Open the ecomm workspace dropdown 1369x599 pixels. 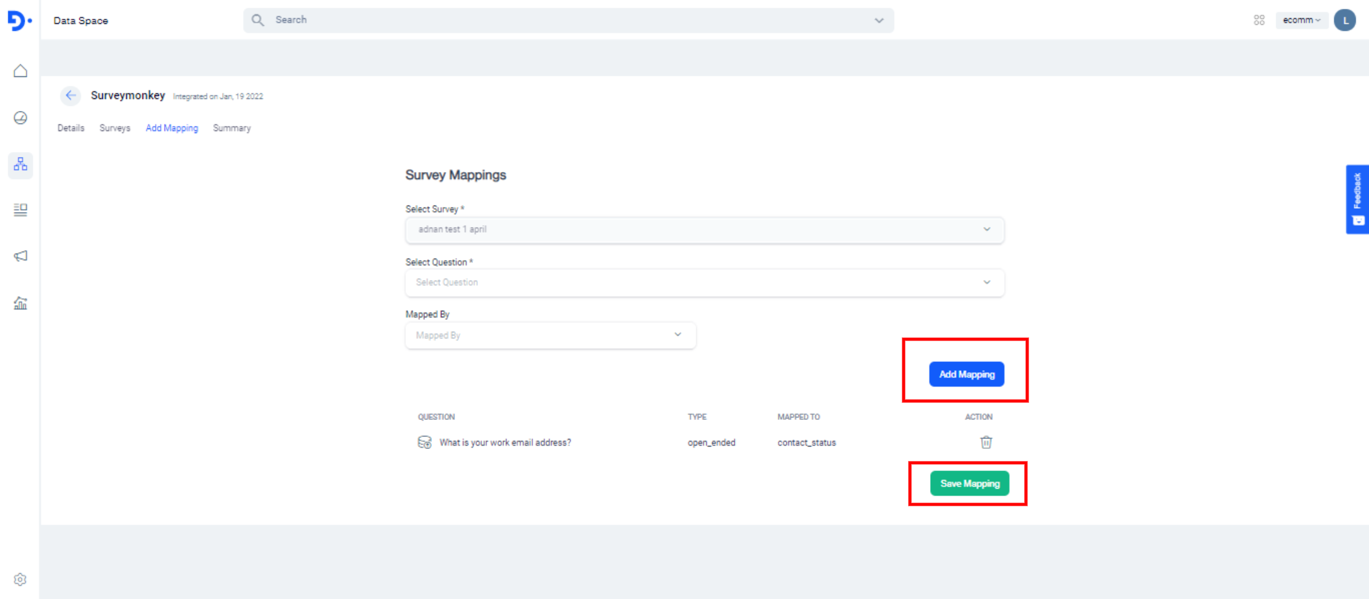click(1301, 20)
